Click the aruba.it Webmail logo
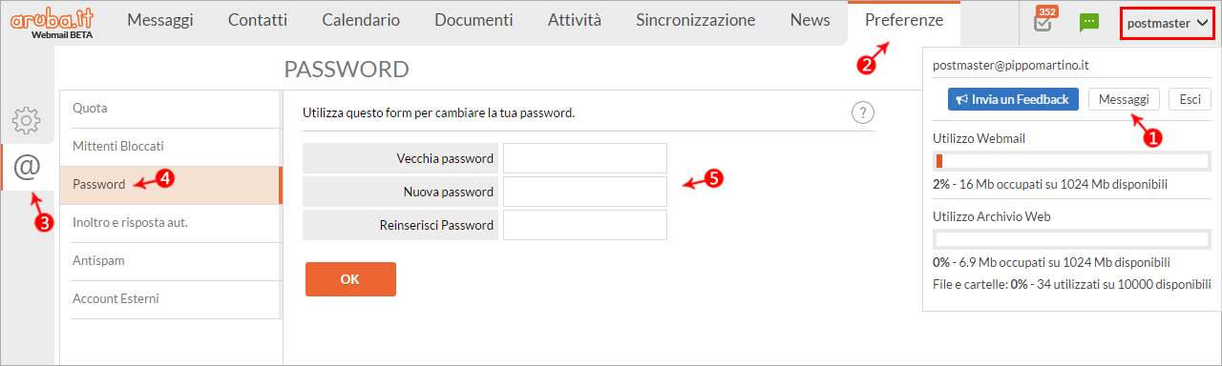The width and height of the screenshot is (1222, 366). click(x=53, y=23)
